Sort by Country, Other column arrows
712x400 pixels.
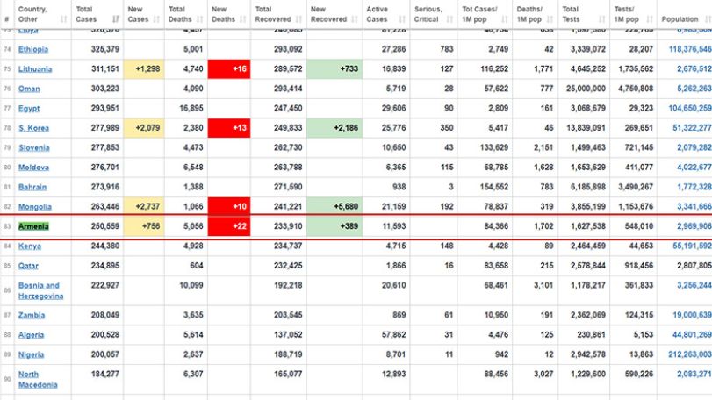(63, 19)
